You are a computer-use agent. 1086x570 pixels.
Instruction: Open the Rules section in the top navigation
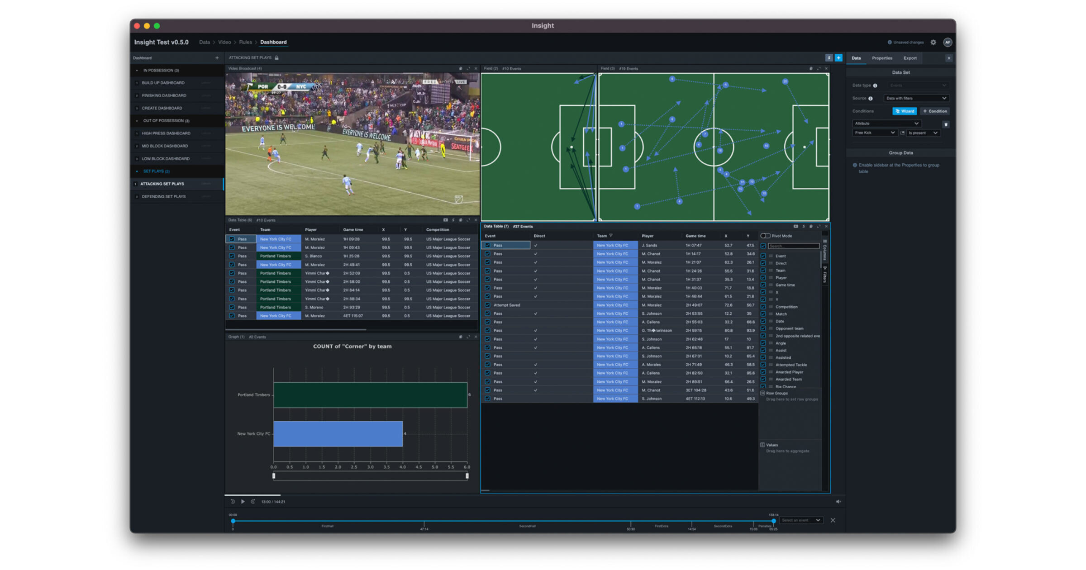pos(245,42)
